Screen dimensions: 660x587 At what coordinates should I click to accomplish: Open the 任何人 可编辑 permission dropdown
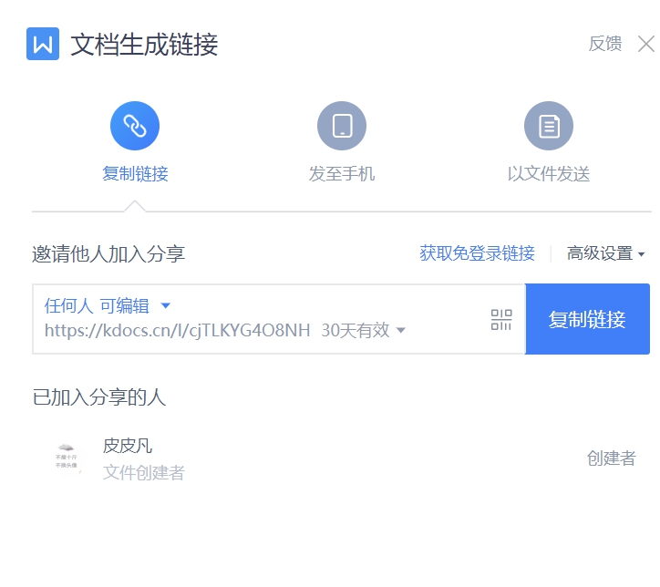108,306
